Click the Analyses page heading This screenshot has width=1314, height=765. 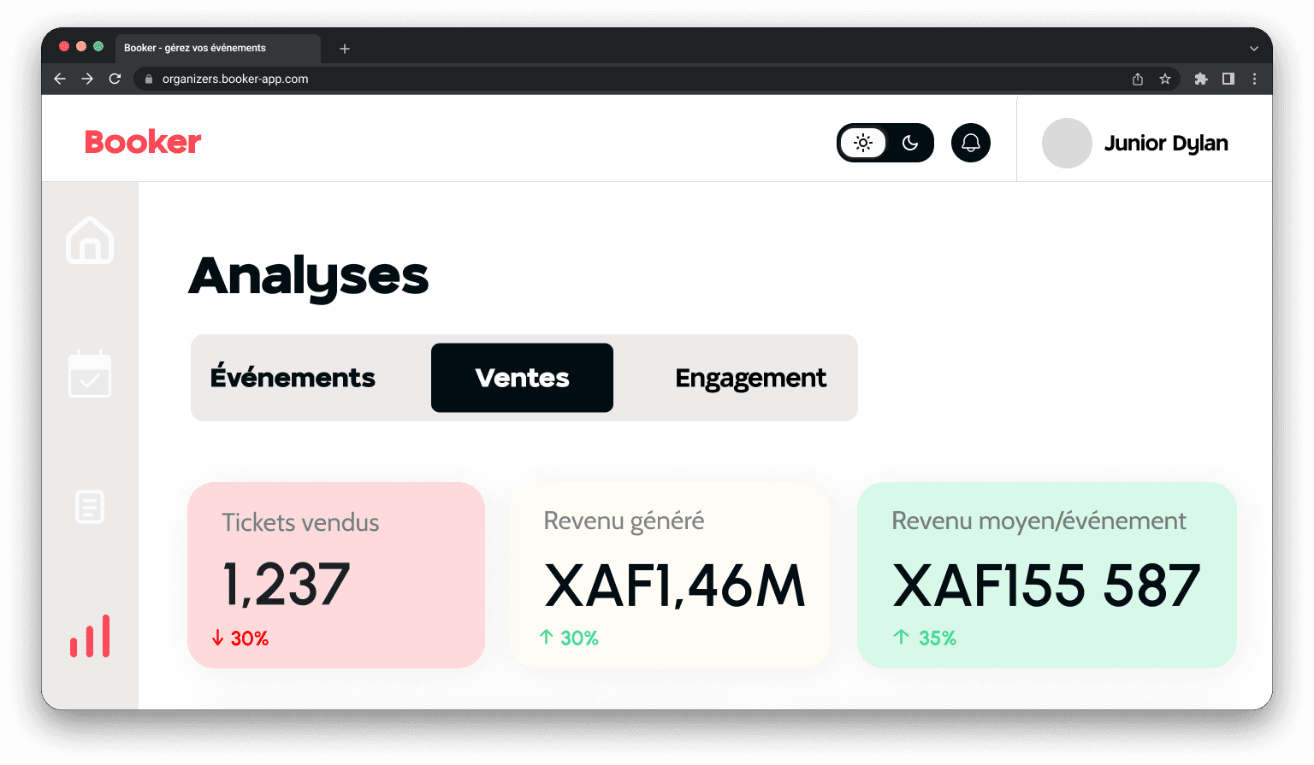309,277
